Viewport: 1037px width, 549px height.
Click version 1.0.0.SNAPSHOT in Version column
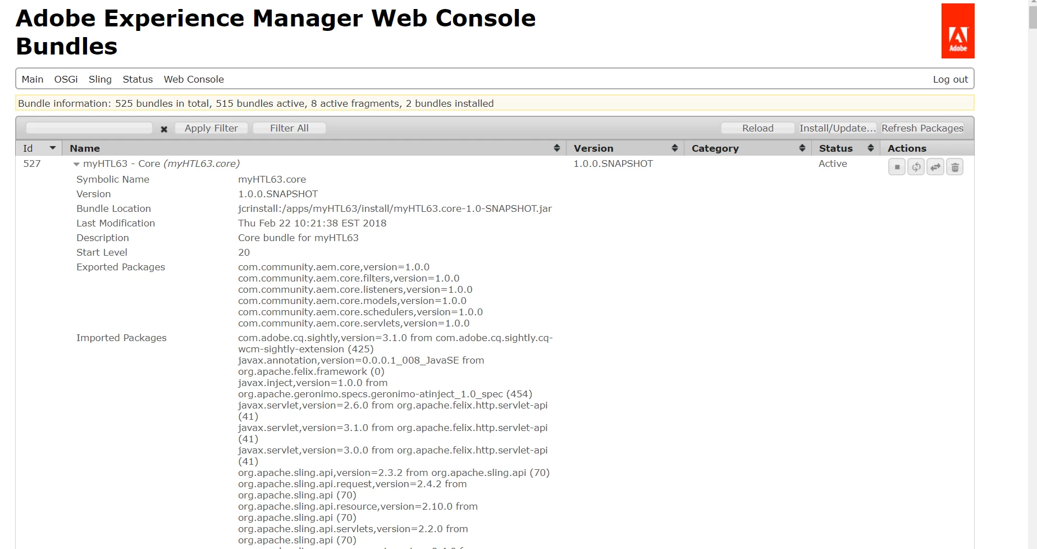[x=613, y=164]
